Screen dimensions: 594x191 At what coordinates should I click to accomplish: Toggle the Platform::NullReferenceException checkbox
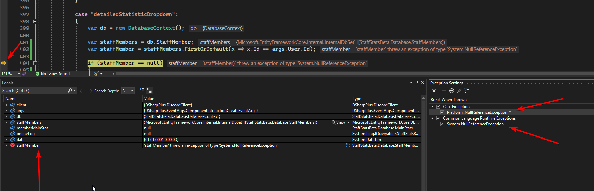(442, 112)
